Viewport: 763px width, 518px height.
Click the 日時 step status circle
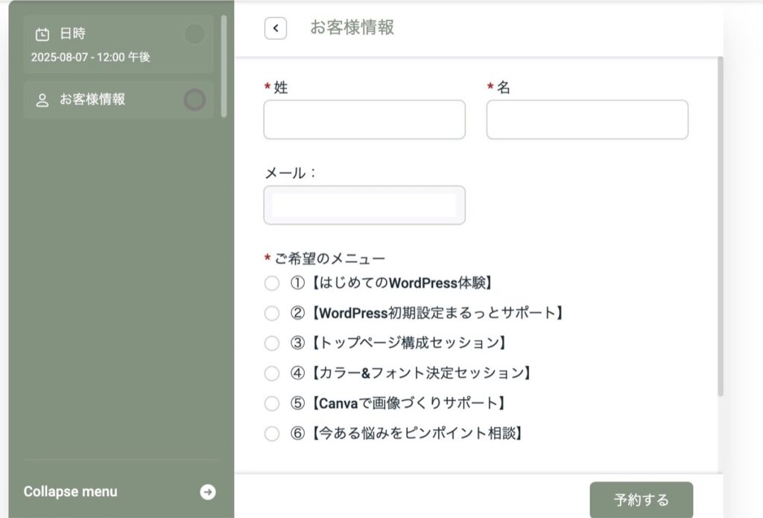pos(194,34)
